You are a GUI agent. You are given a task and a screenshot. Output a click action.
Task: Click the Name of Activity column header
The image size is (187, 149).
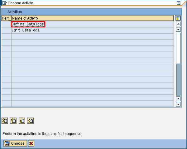(92, 18)
